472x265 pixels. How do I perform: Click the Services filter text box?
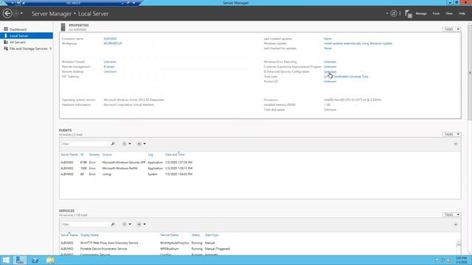tap(86, 225)
